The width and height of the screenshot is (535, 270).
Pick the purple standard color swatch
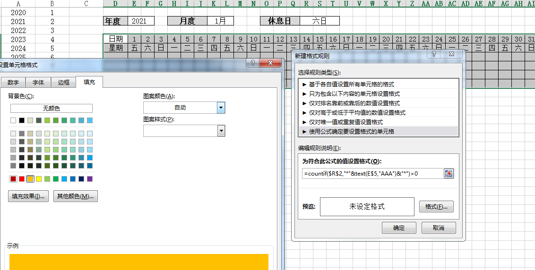click(x=90, y=178)
